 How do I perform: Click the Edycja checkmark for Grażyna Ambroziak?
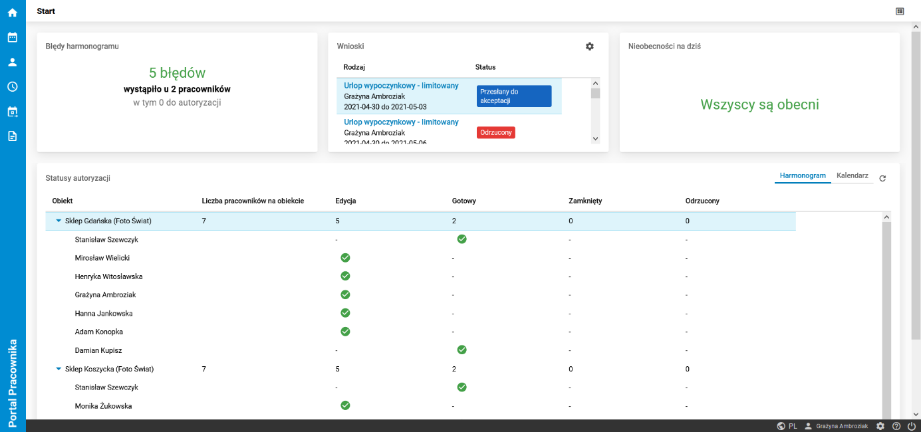(345, 294)
